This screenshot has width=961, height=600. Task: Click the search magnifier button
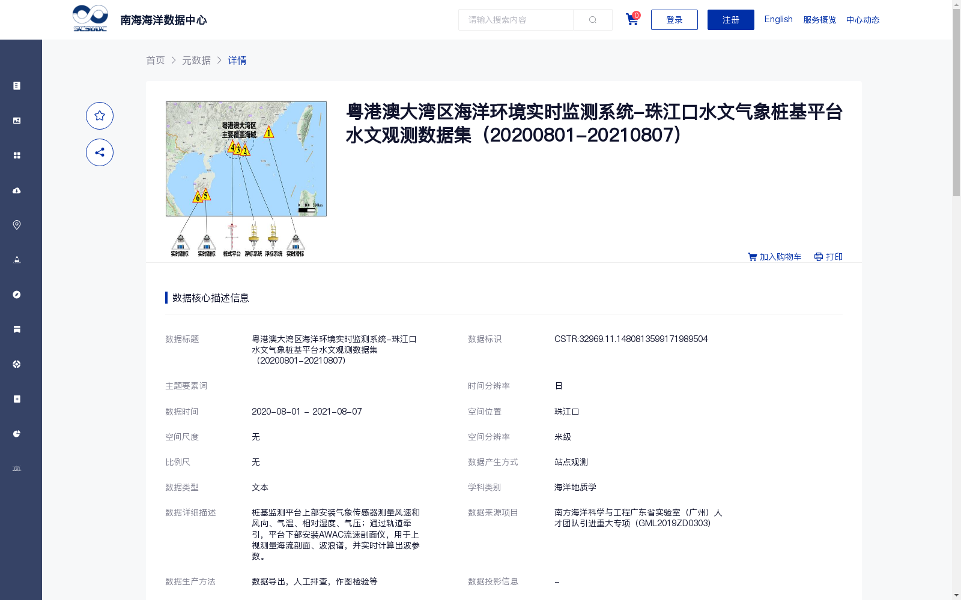pyautogui.click(x=593, y=20)
